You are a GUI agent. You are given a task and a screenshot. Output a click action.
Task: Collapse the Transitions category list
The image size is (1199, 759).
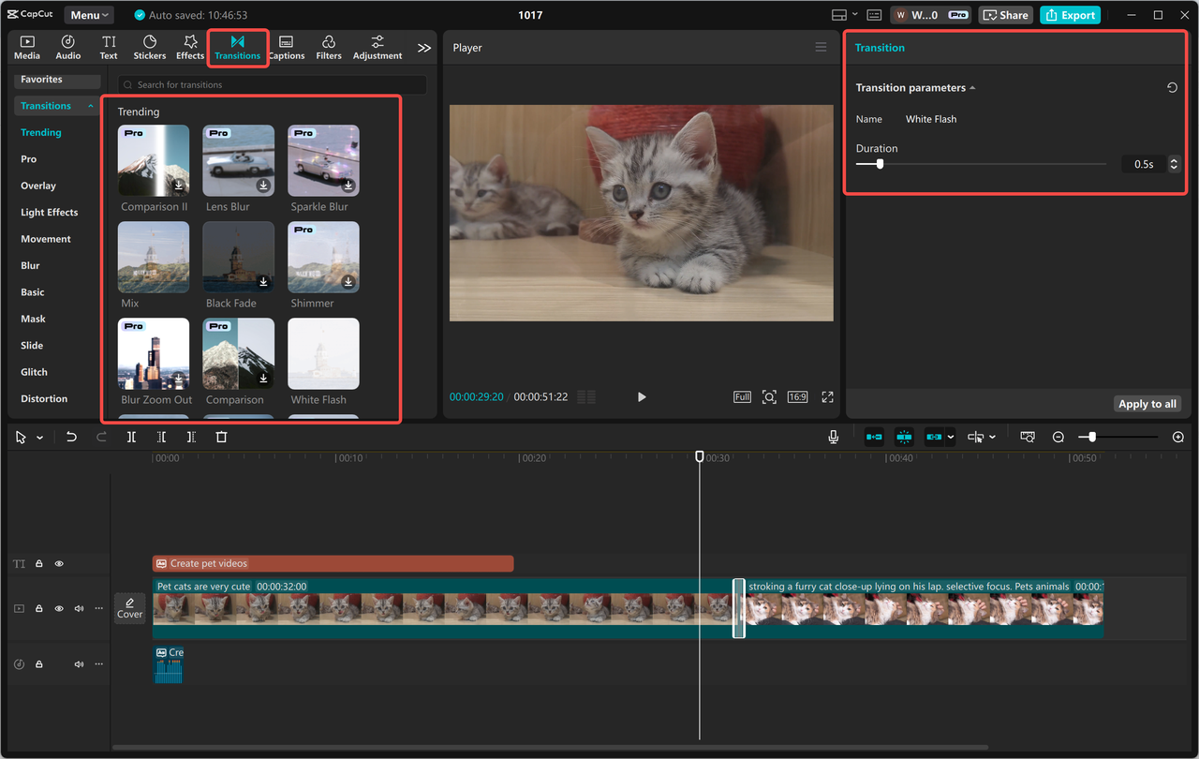click(91, 106)
